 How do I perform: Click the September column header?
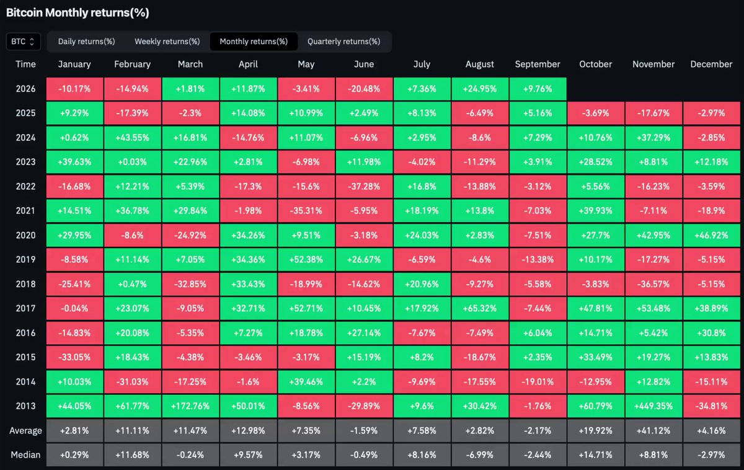click(x=538, y=64)
